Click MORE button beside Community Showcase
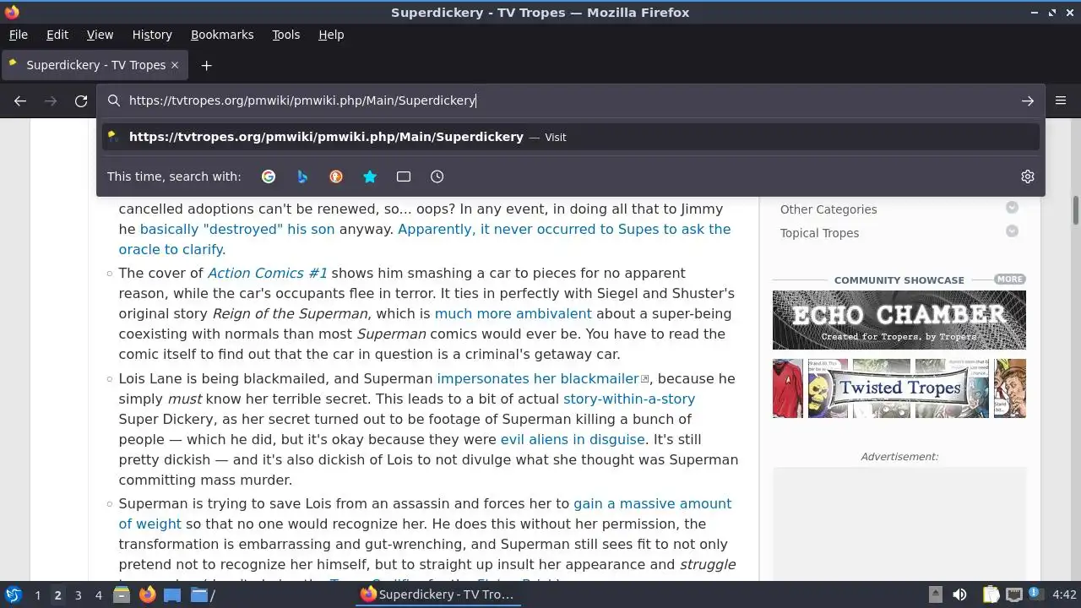The image size is (1081, 608). tap(1009, 280)
